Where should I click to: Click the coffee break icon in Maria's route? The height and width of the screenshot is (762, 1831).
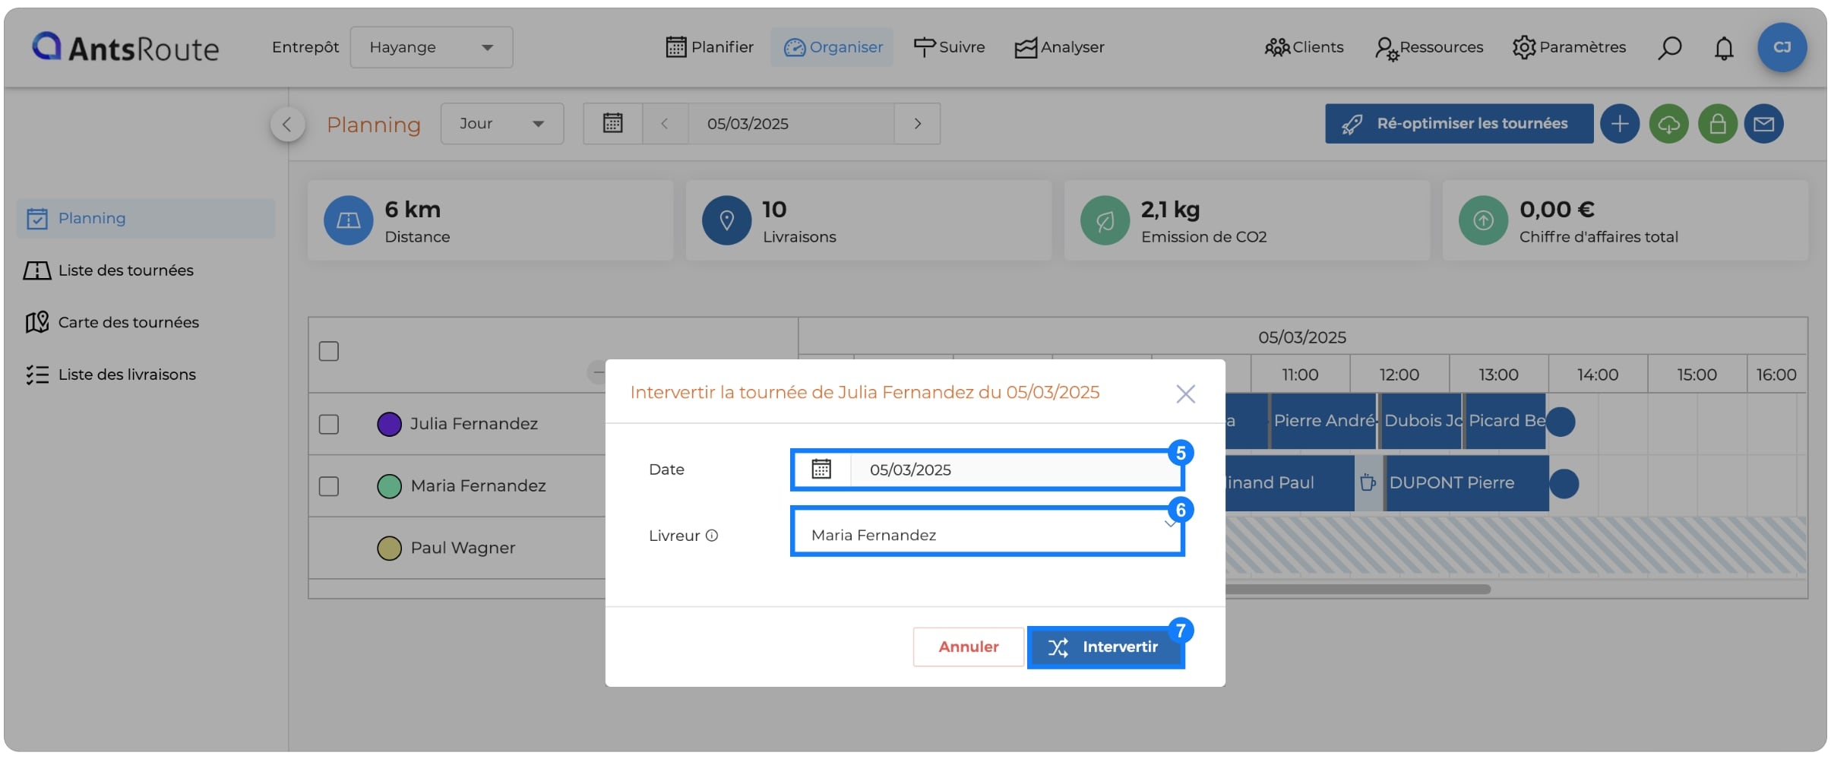(x=1368, y=482)
